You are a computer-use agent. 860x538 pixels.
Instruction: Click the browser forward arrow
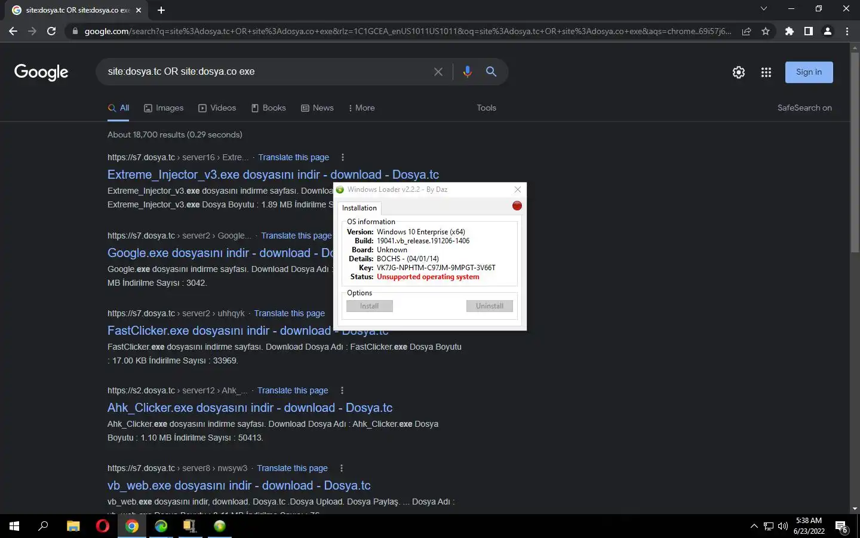pyautogui.click(x=32, y=31)
